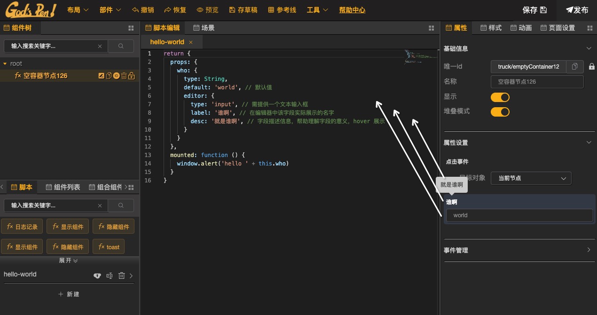This screenshot has height=315, width=597.
Task: Open the 目标对象 dropdown showing 当前节点
Action: [x=531, y=178]
